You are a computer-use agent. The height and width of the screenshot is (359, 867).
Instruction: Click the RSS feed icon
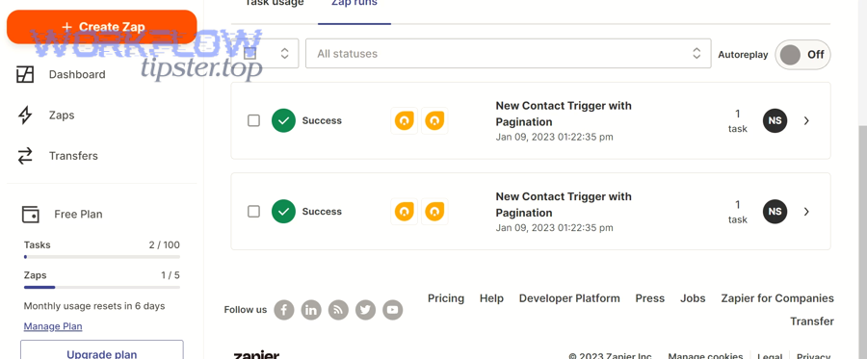pyautogui.click(x=338, y=310)
